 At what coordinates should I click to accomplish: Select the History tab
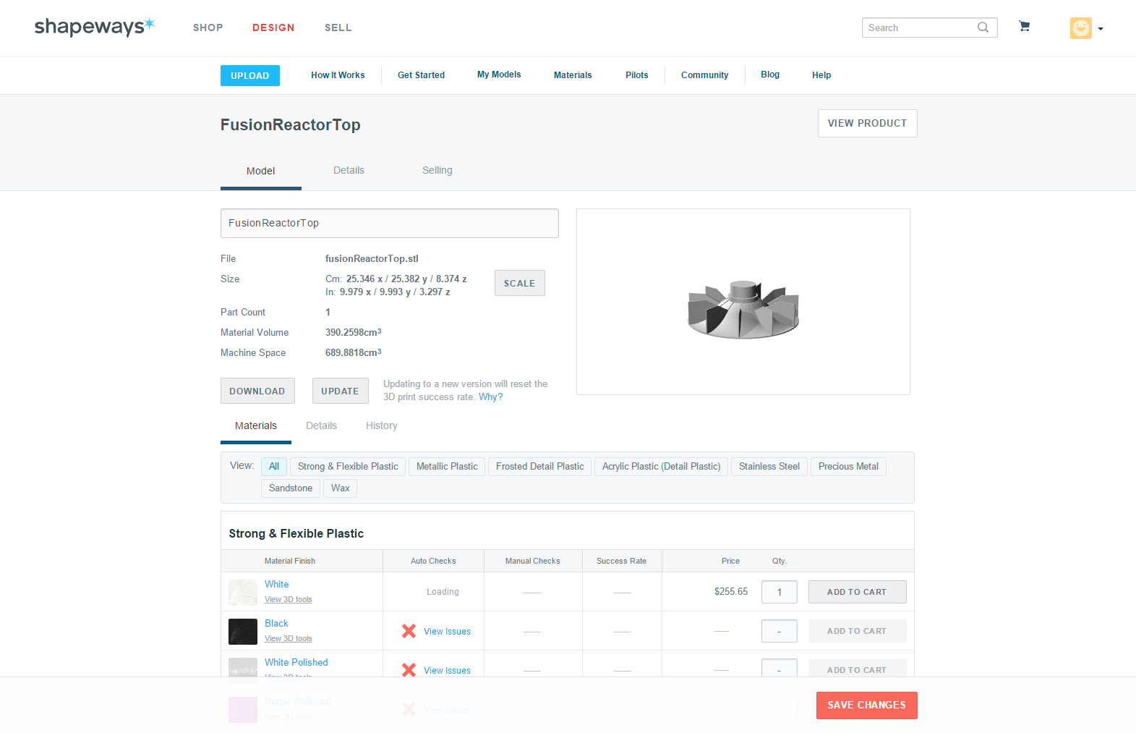(x=381, y=426)
